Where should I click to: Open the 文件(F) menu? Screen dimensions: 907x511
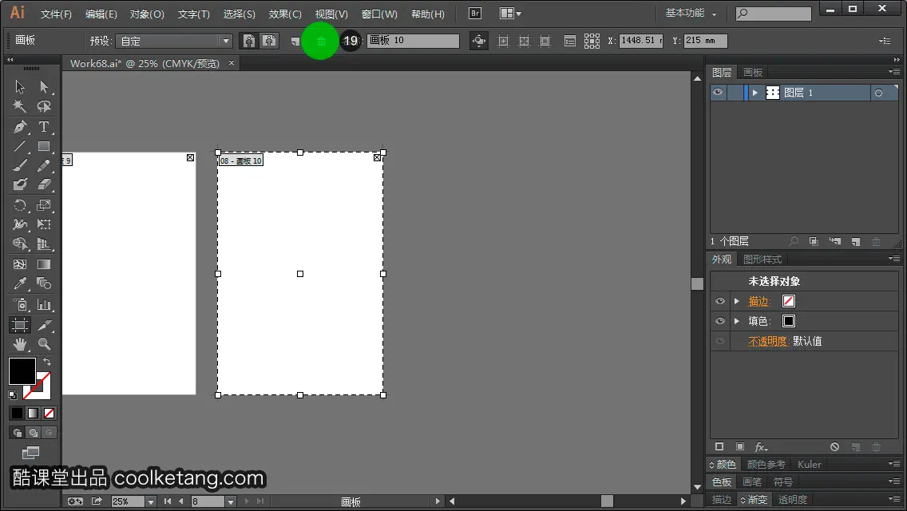[x=56, y=14]
